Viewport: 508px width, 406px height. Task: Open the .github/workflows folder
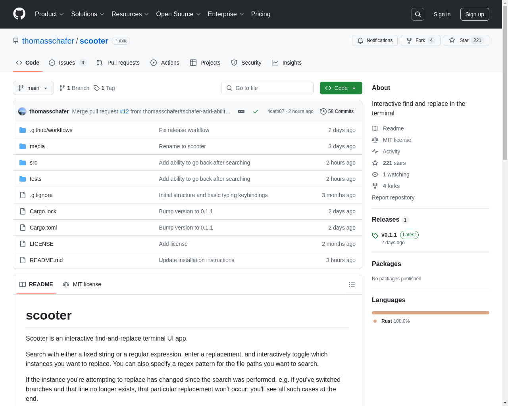click(51, 130)
